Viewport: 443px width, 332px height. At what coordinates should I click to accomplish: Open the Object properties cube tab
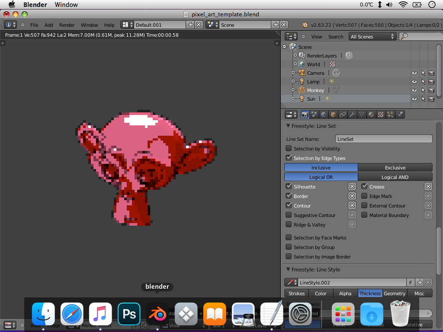coord(334,115)
